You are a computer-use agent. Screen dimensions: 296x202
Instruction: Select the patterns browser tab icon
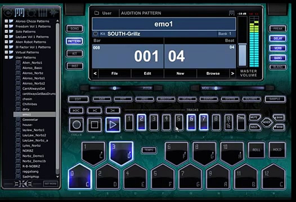(20, 13)
